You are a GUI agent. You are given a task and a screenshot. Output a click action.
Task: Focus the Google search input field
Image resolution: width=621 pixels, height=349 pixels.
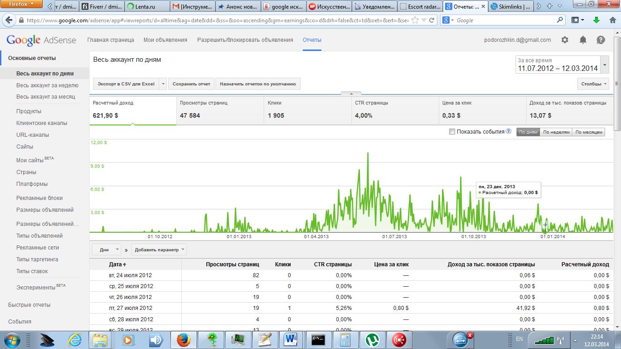pyautogui.click(x=505, y=20)
